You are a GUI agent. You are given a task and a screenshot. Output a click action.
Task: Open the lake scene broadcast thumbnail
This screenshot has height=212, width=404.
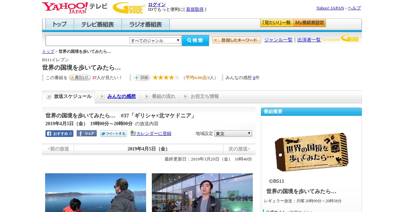click(x=96, y=192)
